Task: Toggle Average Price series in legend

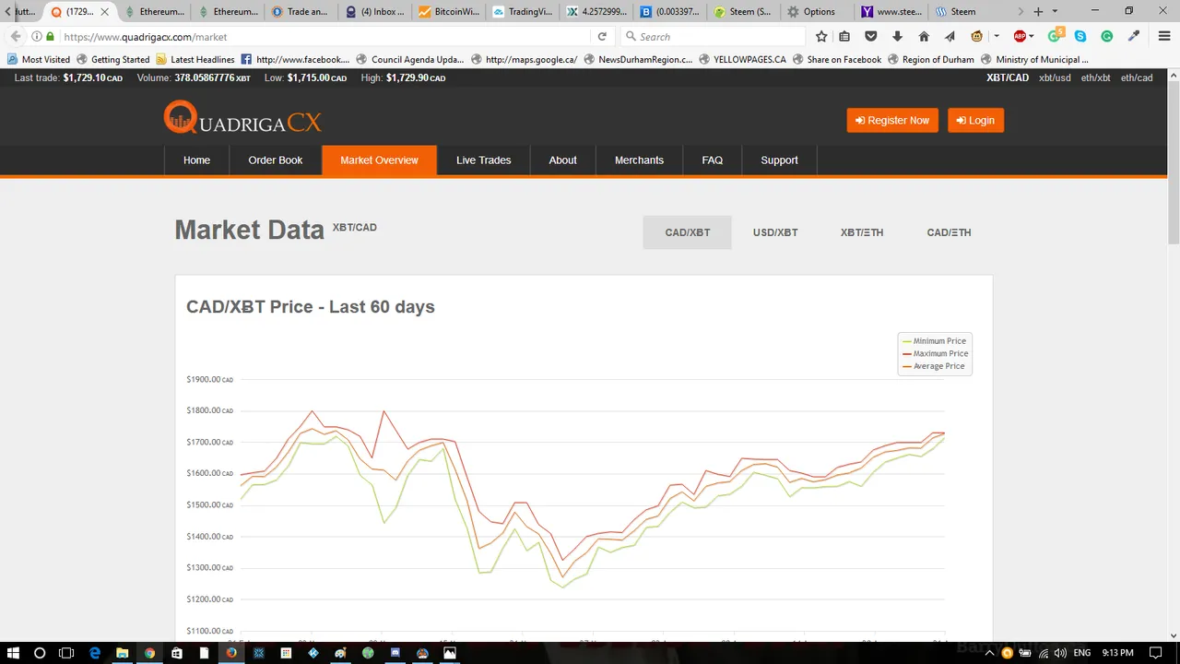Action: 933,366
